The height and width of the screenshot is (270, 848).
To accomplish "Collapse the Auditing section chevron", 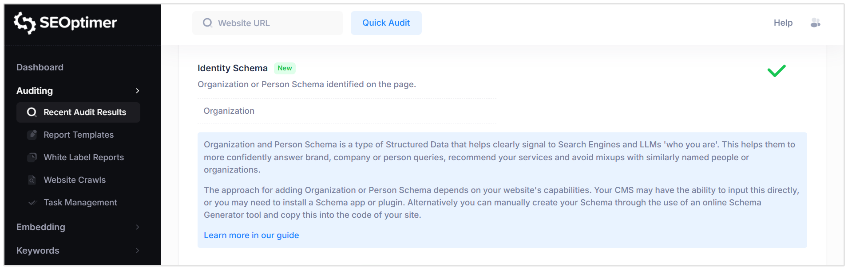I will [138, 91].
